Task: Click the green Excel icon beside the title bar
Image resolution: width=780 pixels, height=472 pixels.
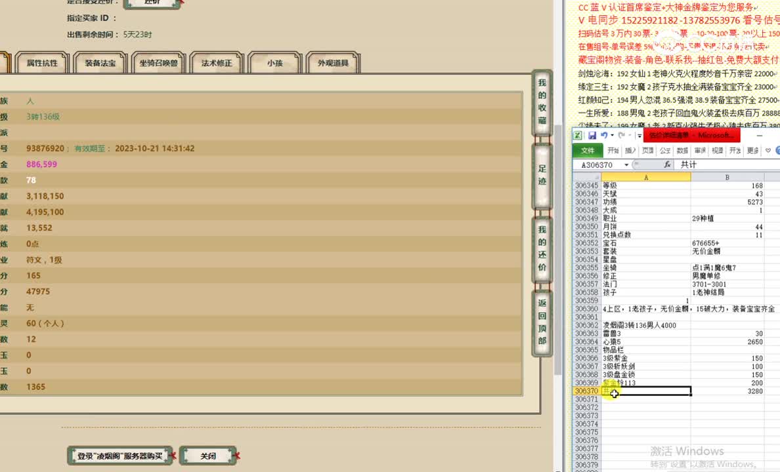Action: point(578,135)
